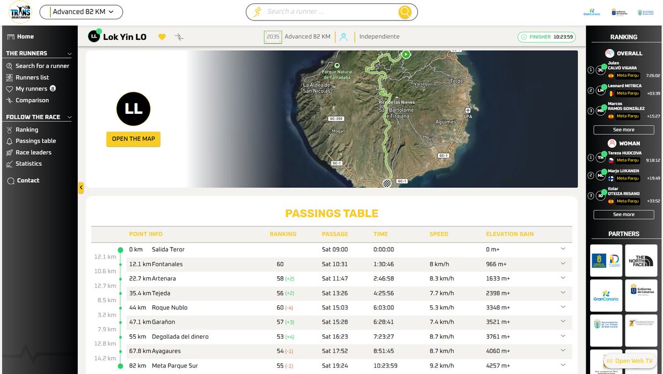663x374 pixels.
Task: Click See more under the WOMAN ranking
Action: click(623, 214)
